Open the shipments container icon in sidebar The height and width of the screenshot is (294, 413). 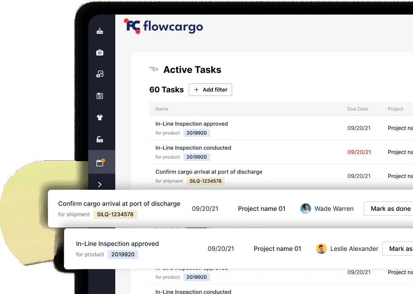(100, 31)
